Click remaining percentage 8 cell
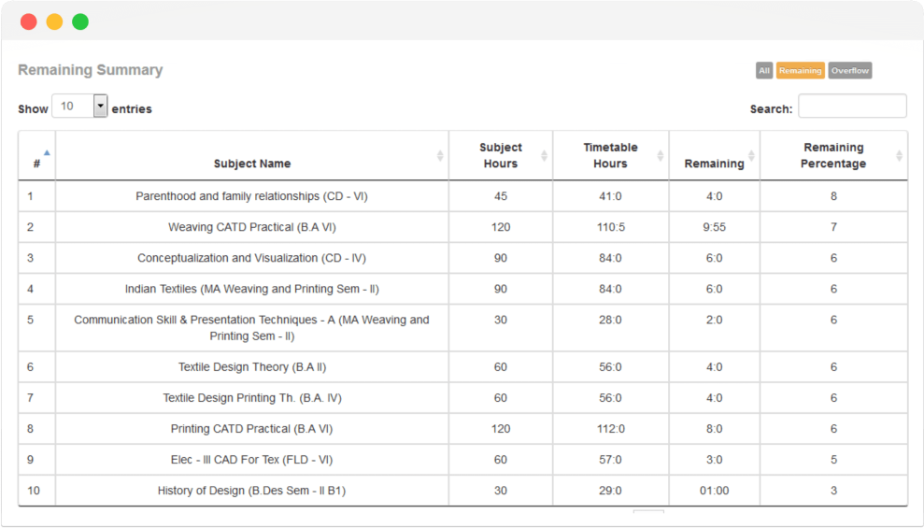This screenshot has width=924, height=528. [x=833, y=196]
